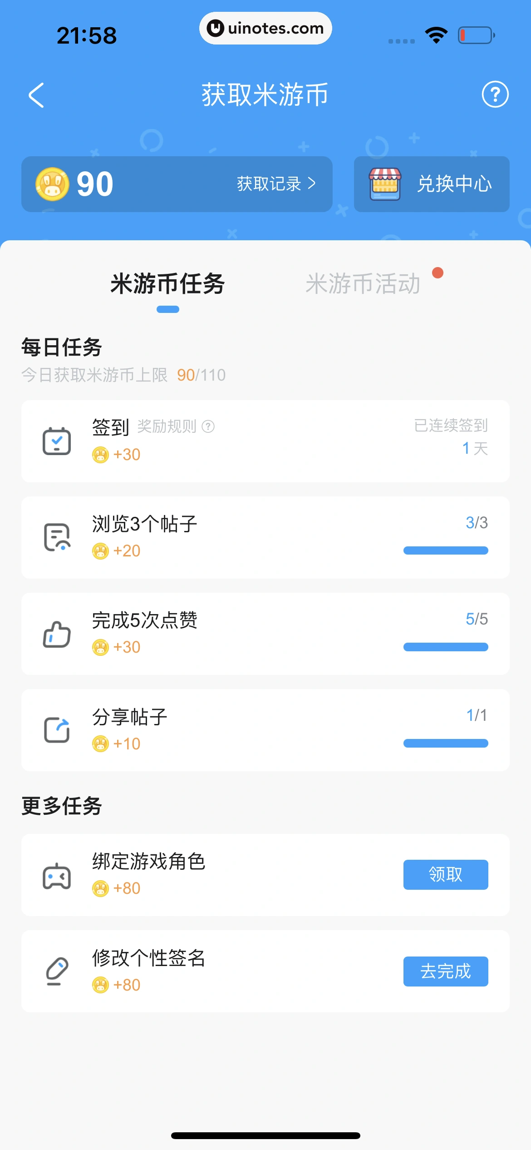Image resolution: width=531 pixels, height=1150 pixels.
Task: Tap the uinotes.com pill at top
Action: pyautogui.click(x=265, y=28)
